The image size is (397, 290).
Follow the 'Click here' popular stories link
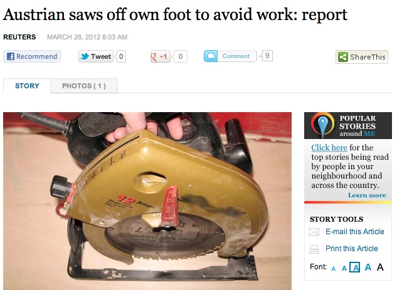coord(329,147)
